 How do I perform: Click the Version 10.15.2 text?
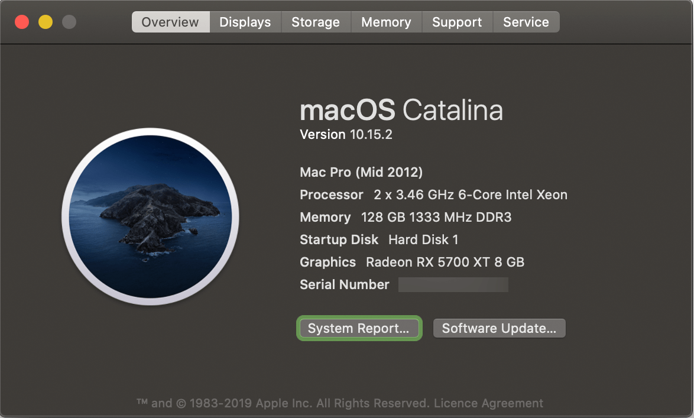[x=346, y=135]
